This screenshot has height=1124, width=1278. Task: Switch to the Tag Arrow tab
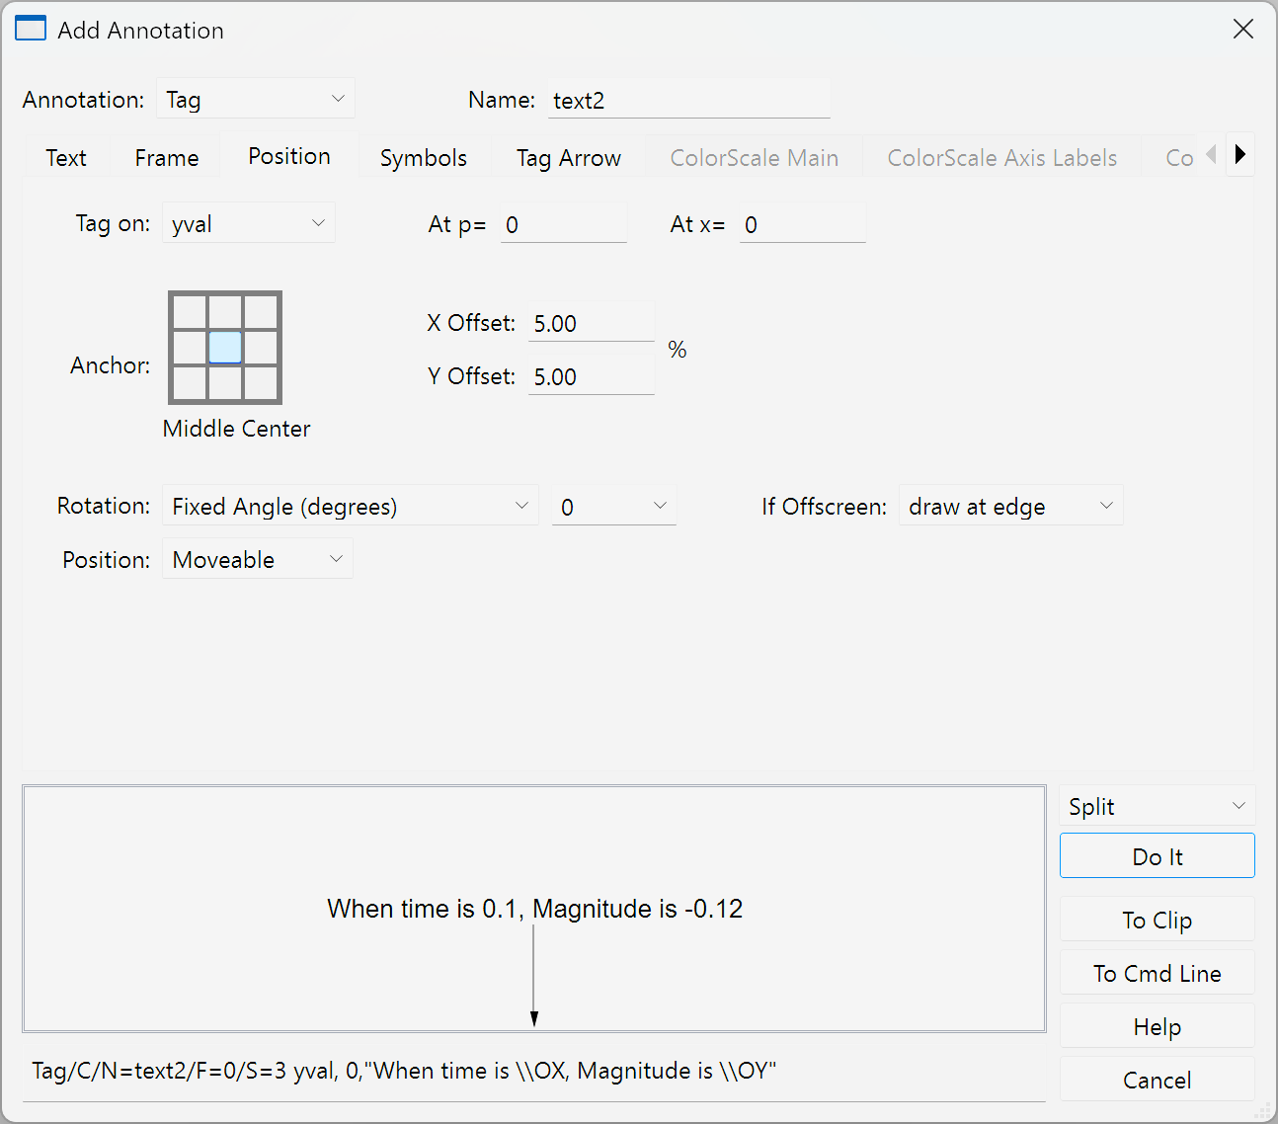pyautogui.click(x=568, y=158)
